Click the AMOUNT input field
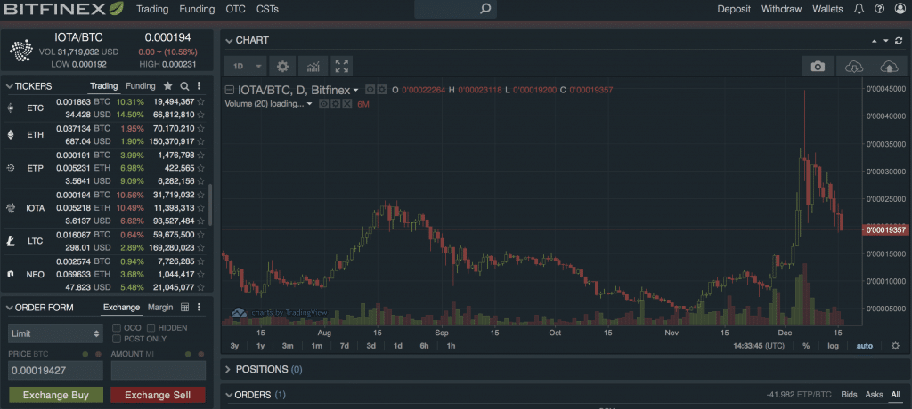The height and width of the screenshot is (409, 912). point(159,370)
